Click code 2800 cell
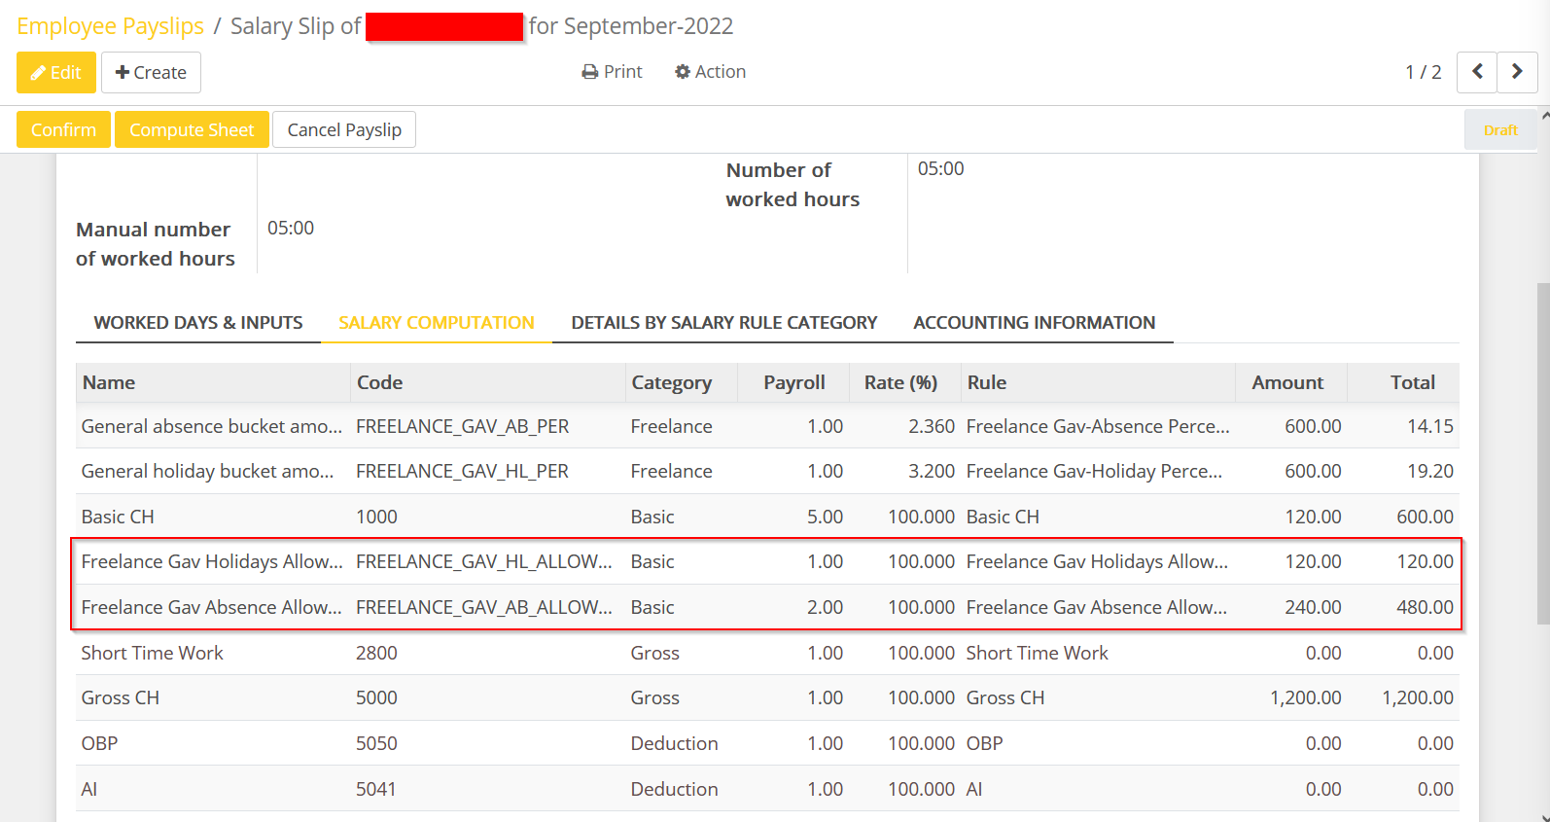 (x=376, y=653)
